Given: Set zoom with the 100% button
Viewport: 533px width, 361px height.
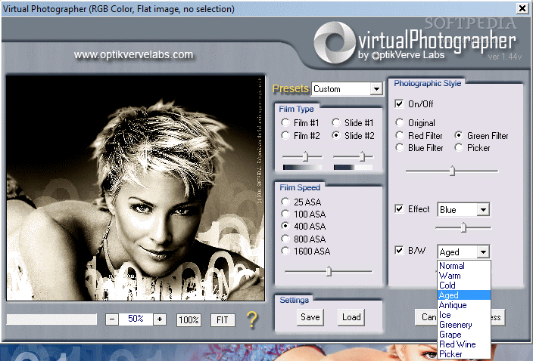Looking at the screenshot, I should [189, 320].
